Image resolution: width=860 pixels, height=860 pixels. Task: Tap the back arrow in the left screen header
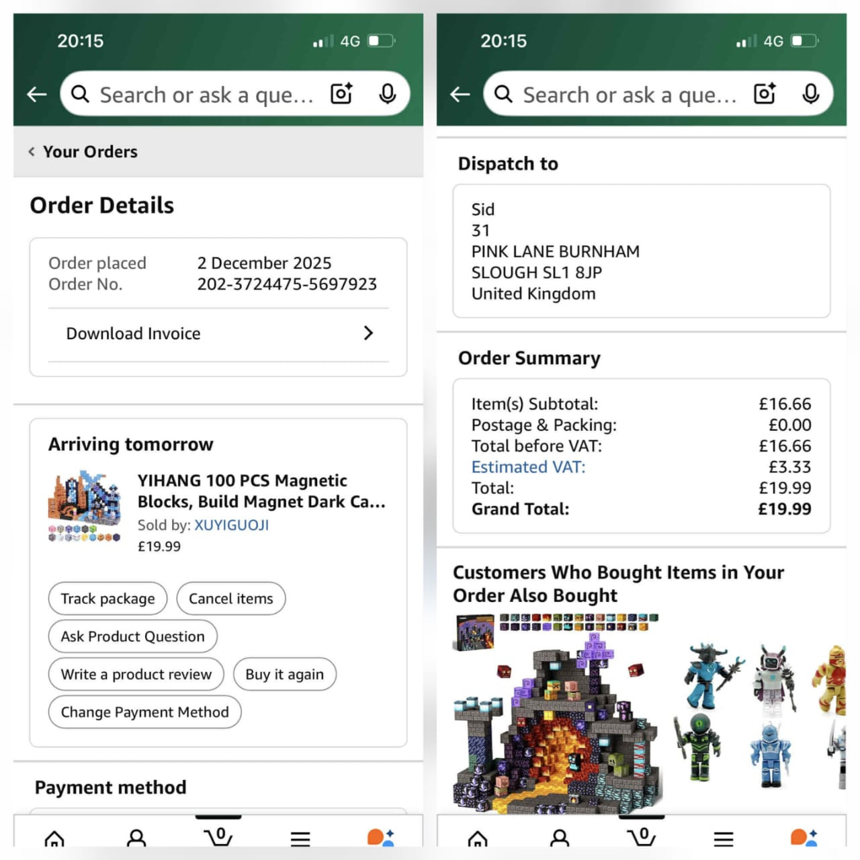click(36, 95)
